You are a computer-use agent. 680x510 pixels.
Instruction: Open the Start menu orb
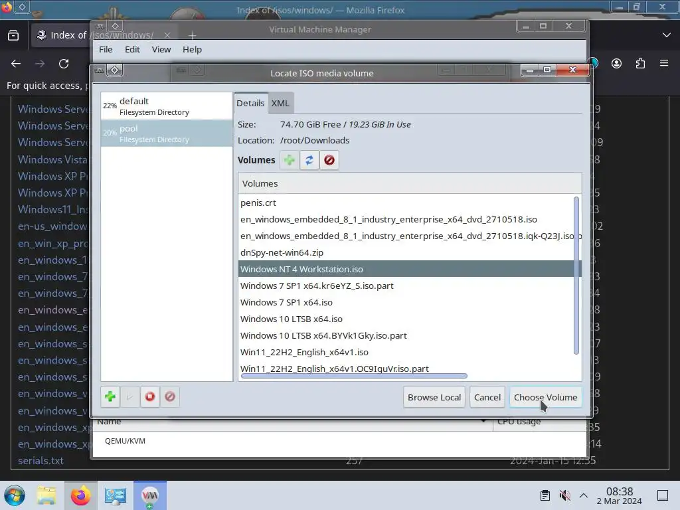[x=15, y=495]
